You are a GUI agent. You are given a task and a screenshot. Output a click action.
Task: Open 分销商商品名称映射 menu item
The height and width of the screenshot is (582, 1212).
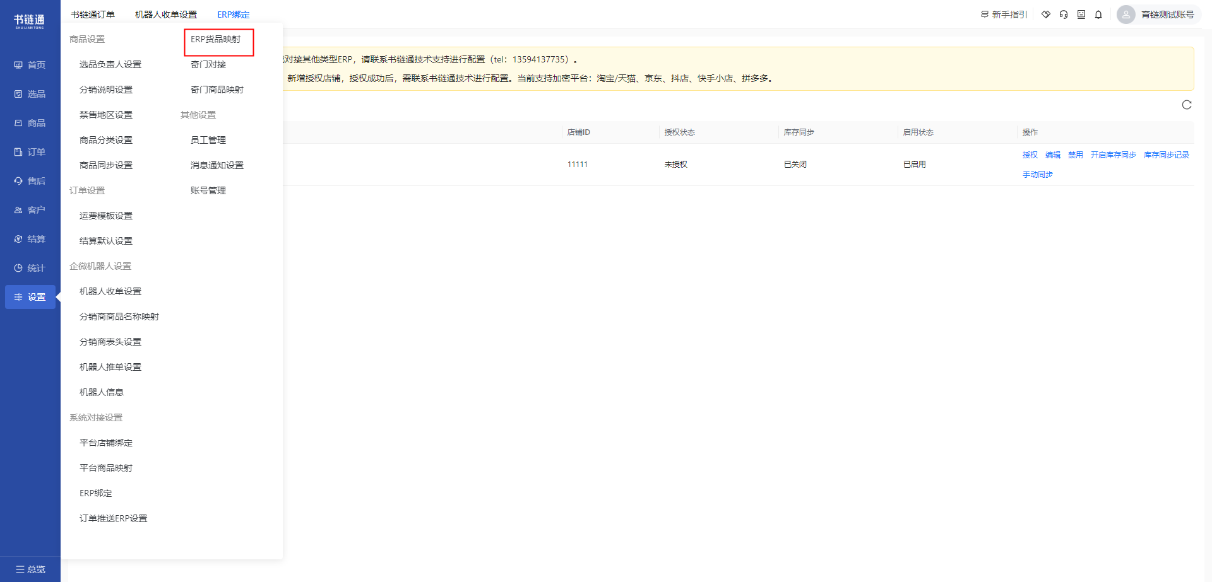[119, 317]
